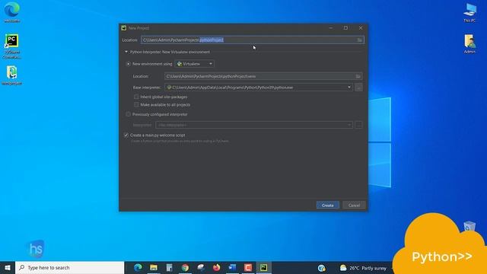
Task: Open the weather widget showing 26°C
Action: coord(363,267)
